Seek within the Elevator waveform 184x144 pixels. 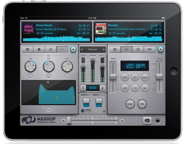[x=129, y=39]
